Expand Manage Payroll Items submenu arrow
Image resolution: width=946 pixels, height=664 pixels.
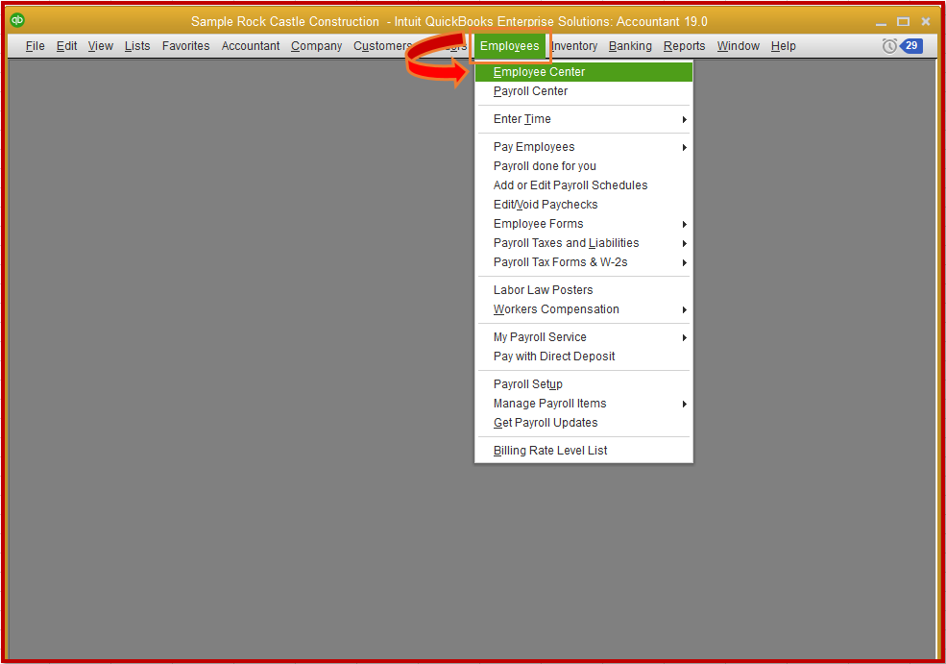[x=684, y=405]
